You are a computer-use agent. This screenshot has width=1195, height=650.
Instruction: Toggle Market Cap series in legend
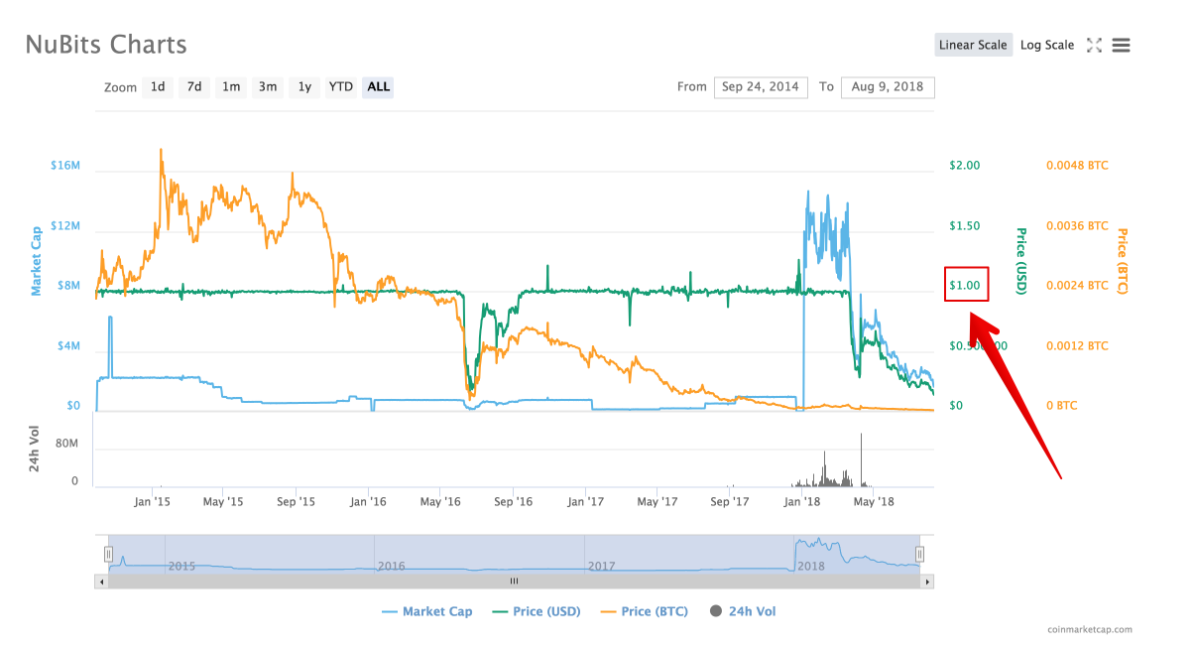427,611
